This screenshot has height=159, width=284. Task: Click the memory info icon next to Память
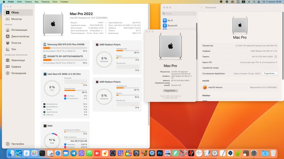pos(276,56)
